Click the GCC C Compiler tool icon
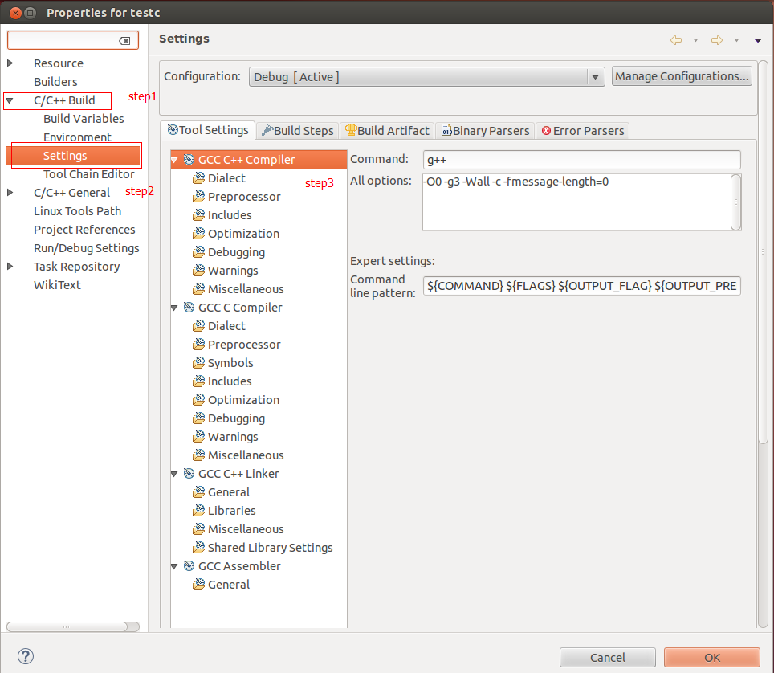Image resolution: width=774 pixels, height=673 pixels. pyautogui.click(x=189, y=307)
